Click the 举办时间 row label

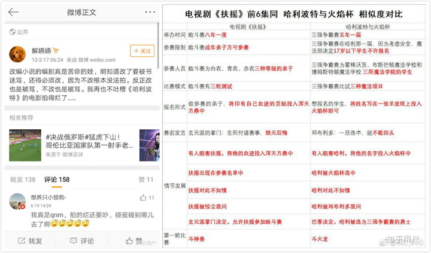pos(175,35)
